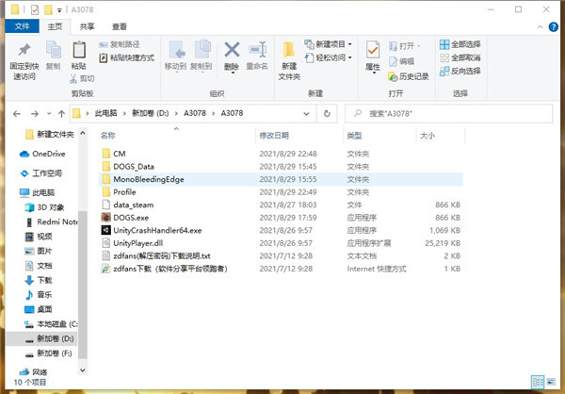
Task: Click 新加卷 (D:) in the address breadcrumb
Action: click(x=151, y=113)
